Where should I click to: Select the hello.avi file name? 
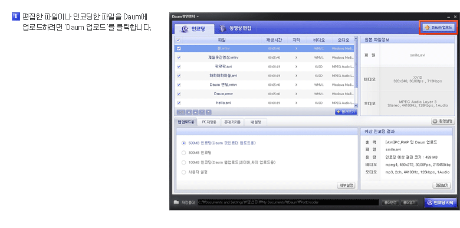[x=224, y=103]
